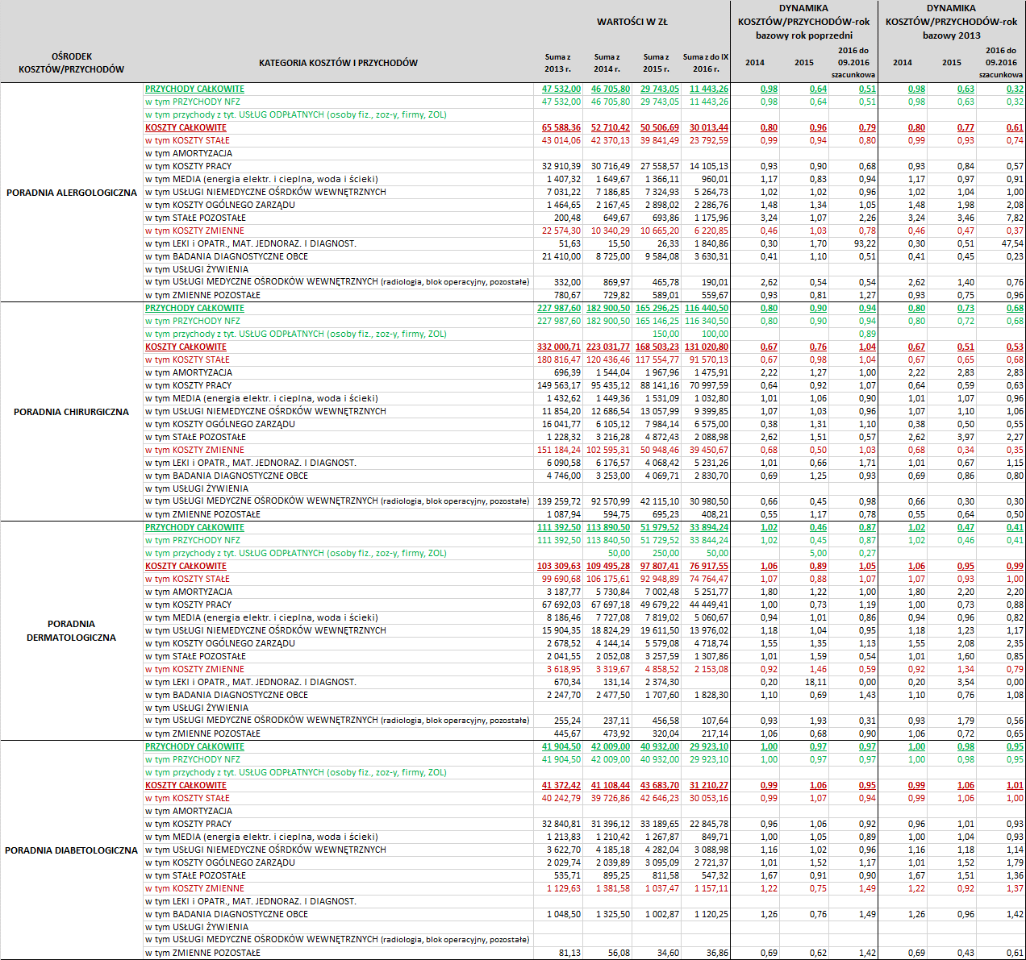Select the 'WARTOŚCI W ZŁ' header cell
Viewport: 1026px width, 960px height.
pyautogui.click(x=632, y=22)
